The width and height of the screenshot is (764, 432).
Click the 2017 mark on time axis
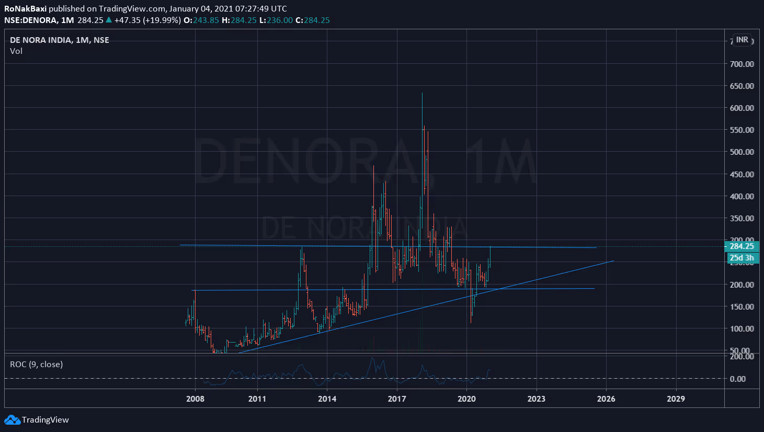[397, 399]
